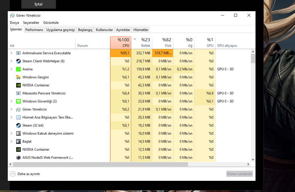Switch to the Başlangıç tab

click(x=85, y=30)
